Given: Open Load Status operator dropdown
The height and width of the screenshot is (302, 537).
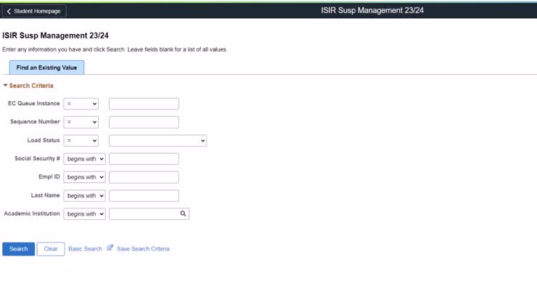Looking at the screenshot, I should 81,141.
